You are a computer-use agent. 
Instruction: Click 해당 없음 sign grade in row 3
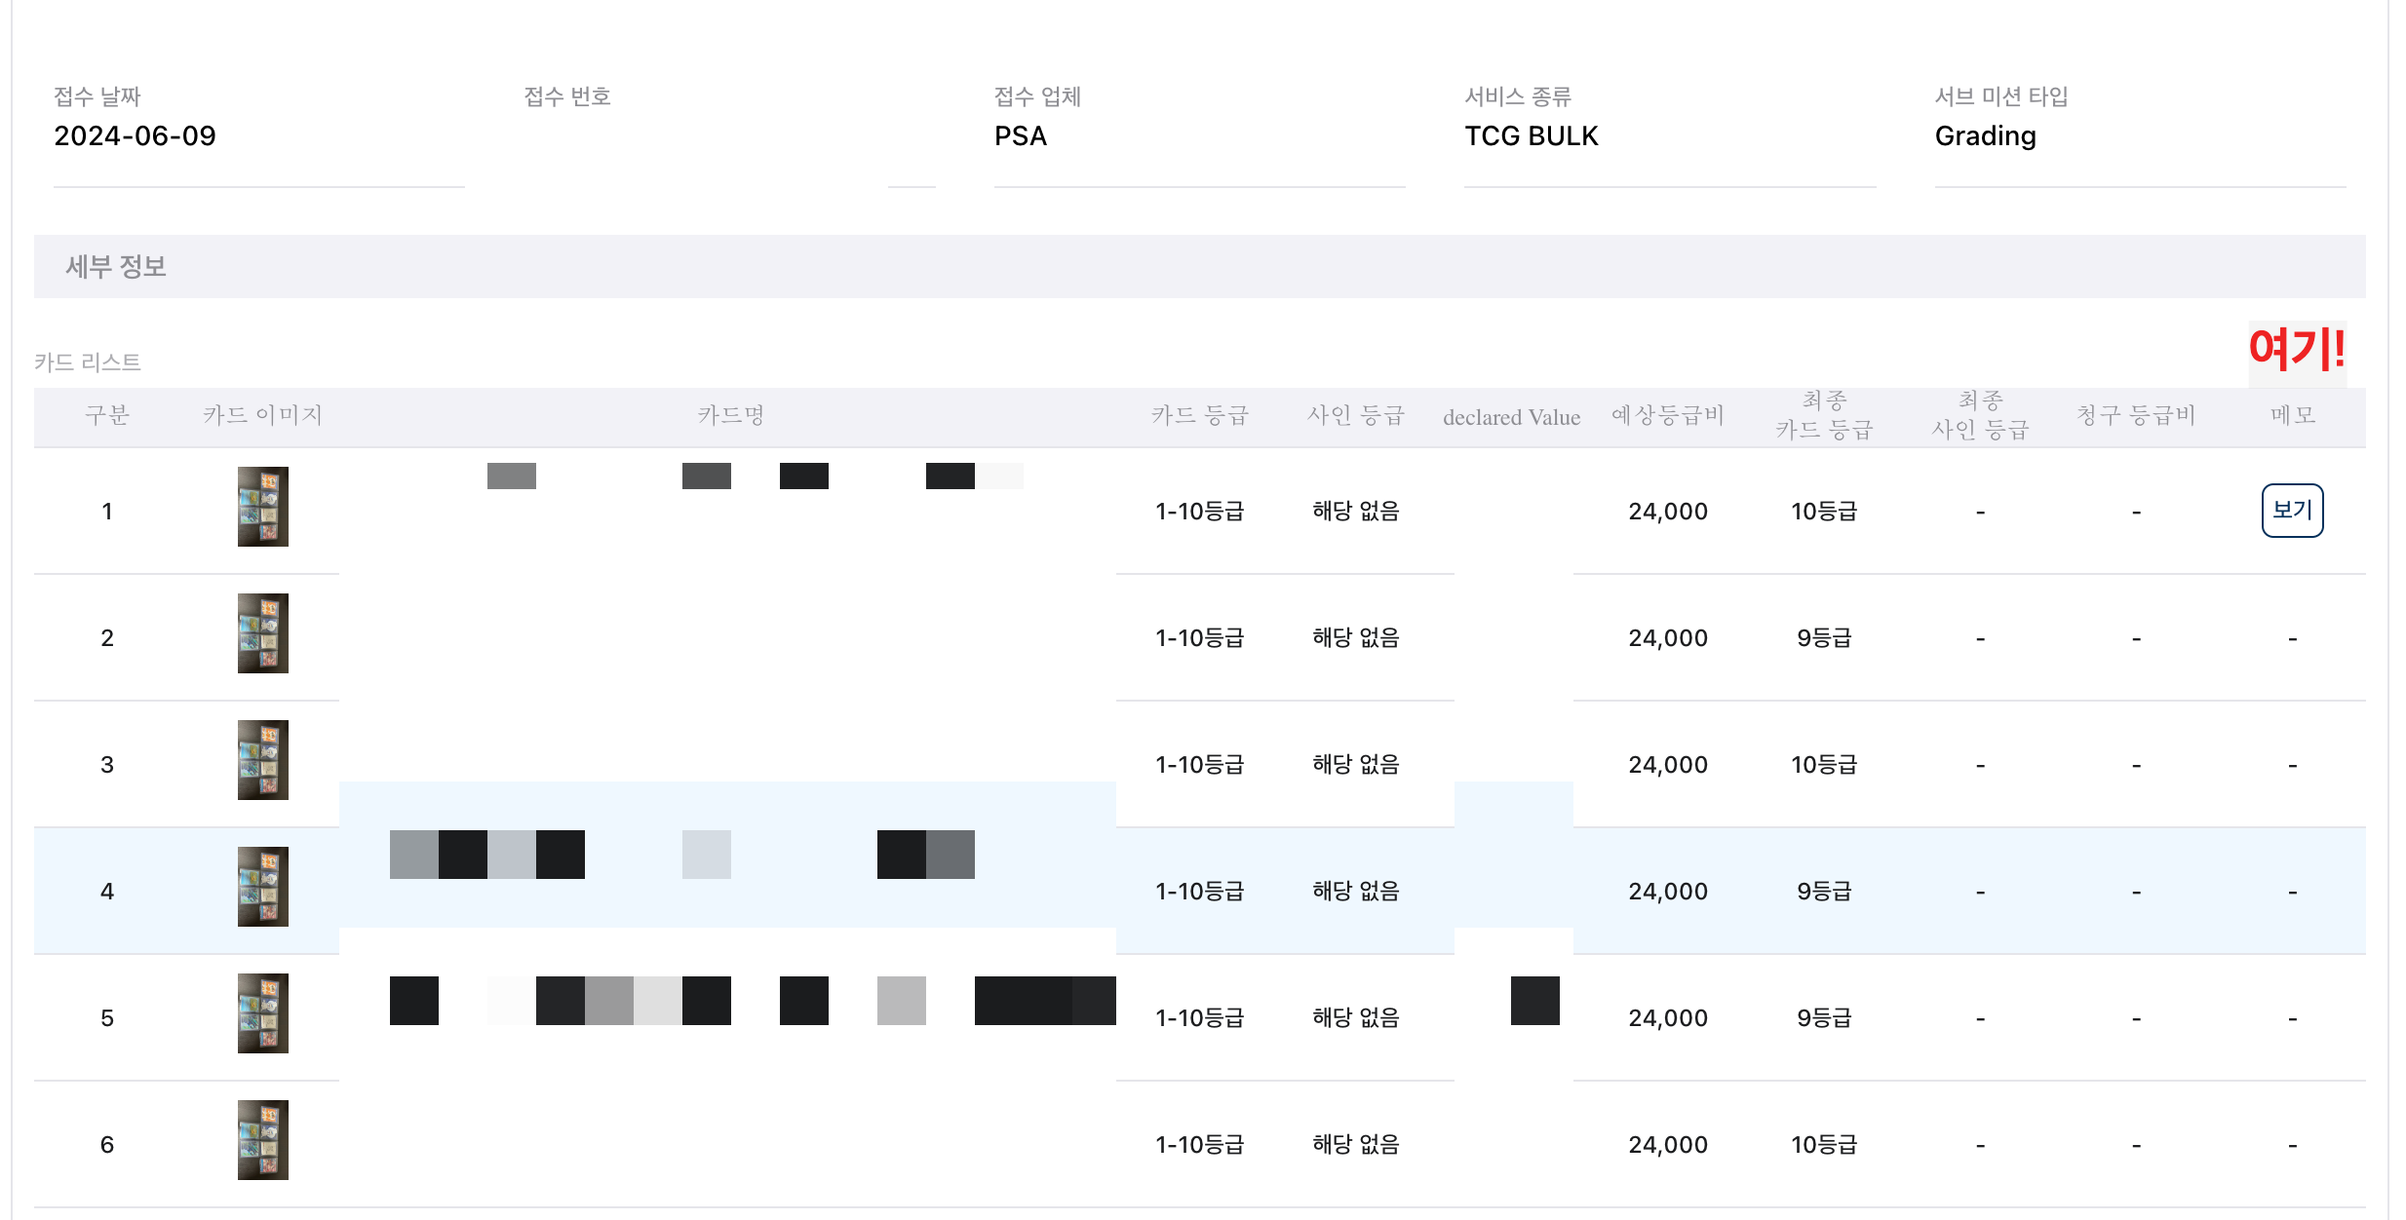pyautogui.click(x=1356, y=765)
